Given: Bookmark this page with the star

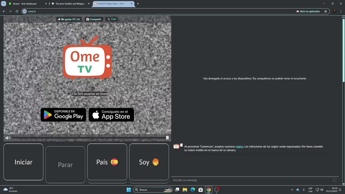Looking at the screenshot, I should click(x=326, y=11).
